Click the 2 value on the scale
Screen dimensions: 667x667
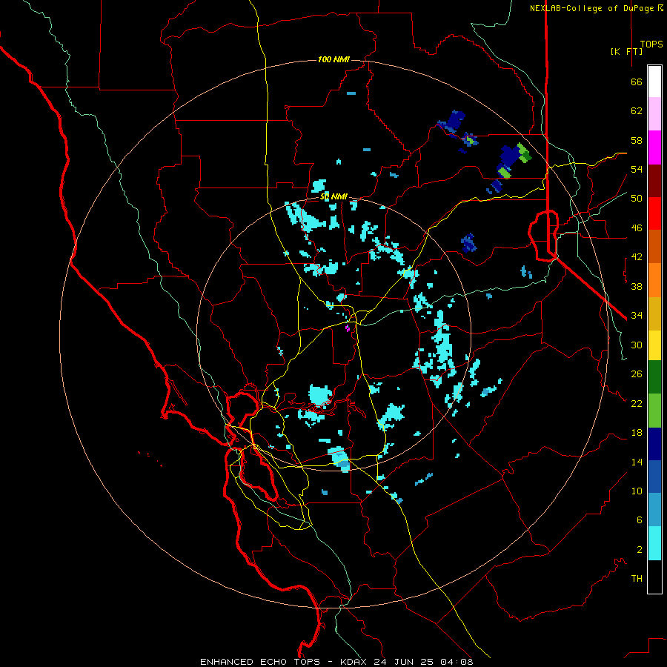point(639,550)
